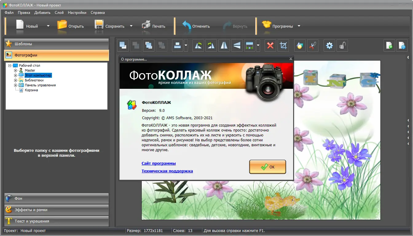Open the Сайт программы link
The height and width of the screenshot is (236, 413).
pyautogui.click(x=159, y=163)
